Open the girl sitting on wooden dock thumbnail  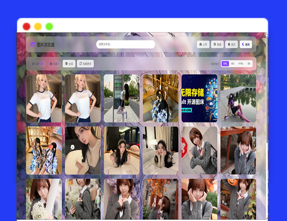pyautogui.click(x=238, y=98)
